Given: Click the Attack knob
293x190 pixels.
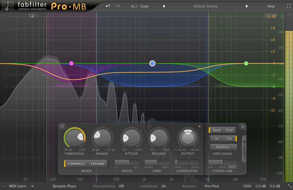Looking at the screenshot, I should pos(131,138).
